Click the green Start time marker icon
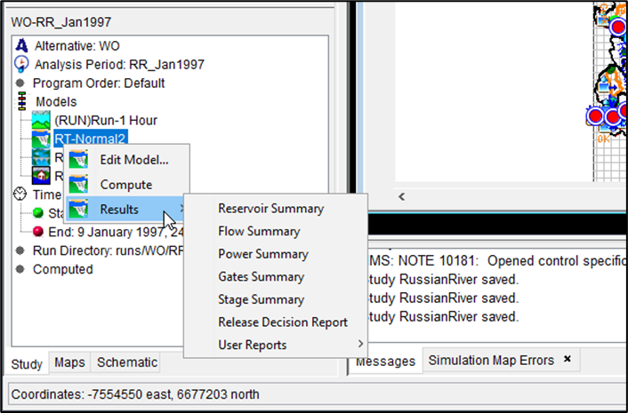 (x=38, y=213)
